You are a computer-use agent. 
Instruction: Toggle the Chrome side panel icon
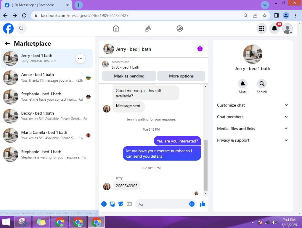click(x=276, y=15)
